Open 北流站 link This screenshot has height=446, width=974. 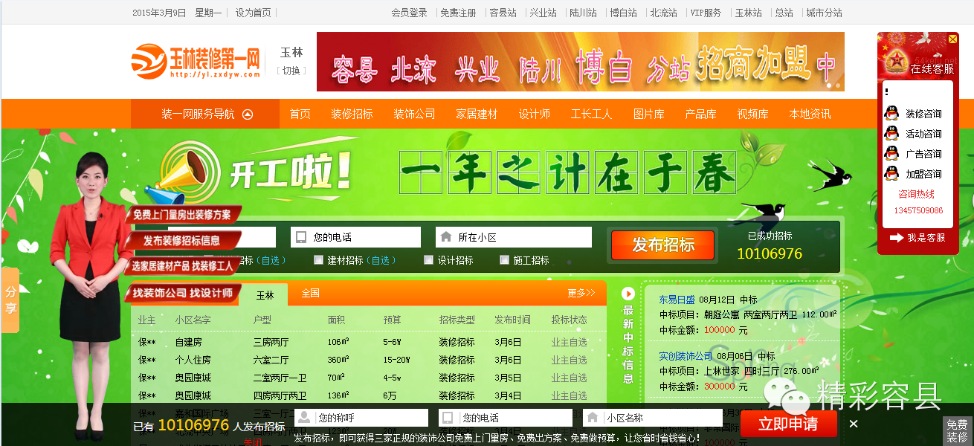pos(663,13)
